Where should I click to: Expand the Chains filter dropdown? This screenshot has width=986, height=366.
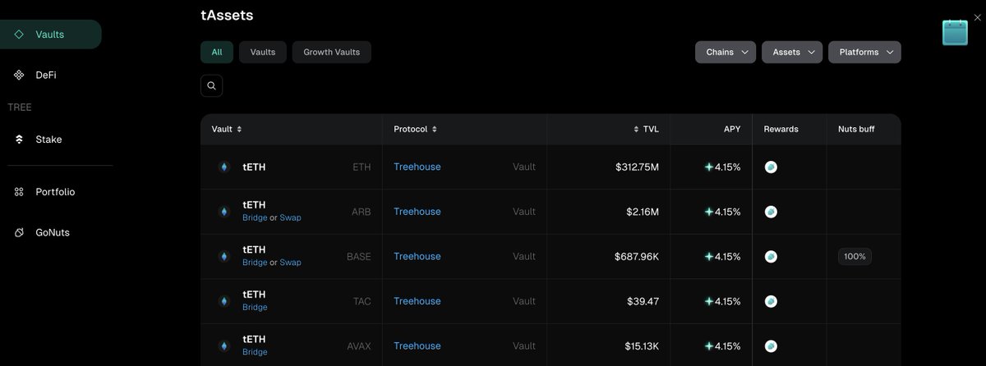(x=726, y=53)
